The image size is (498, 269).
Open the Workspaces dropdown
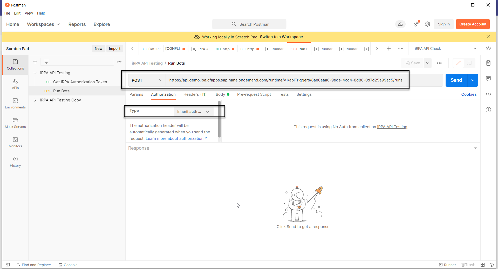[x=43, y=24]
